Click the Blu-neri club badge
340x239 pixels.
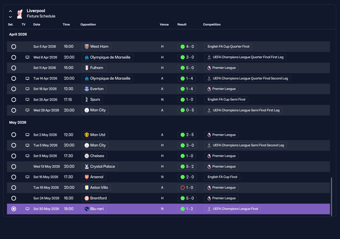(87, 209)
